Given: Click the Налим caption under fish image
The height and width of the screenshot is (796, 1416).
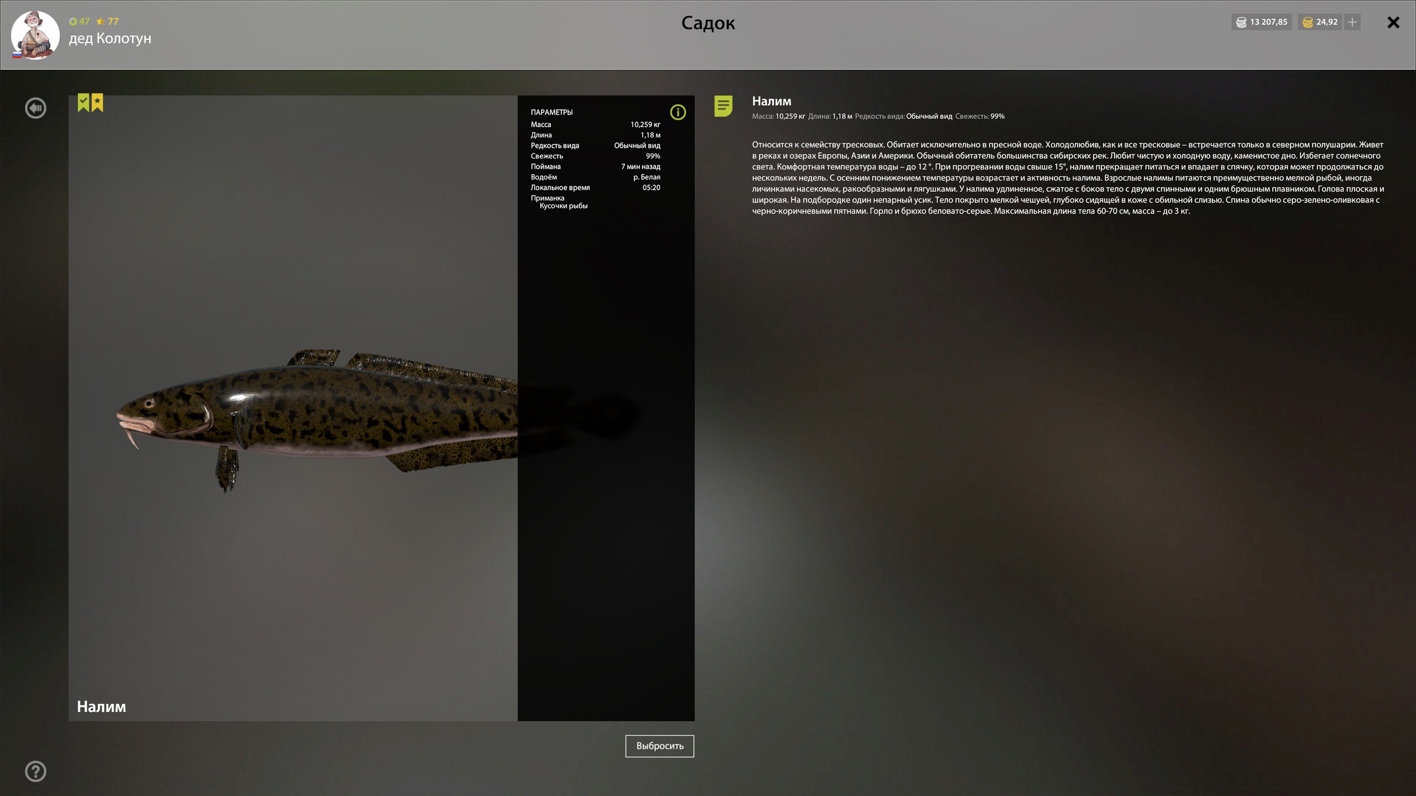Looking at the screenshot, I should pyautogui.click(x=101, y=706).
